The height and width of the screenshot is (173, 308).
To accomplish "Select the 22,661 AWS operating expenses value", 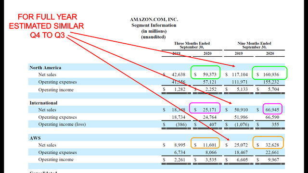I will [x=272, y=152].
